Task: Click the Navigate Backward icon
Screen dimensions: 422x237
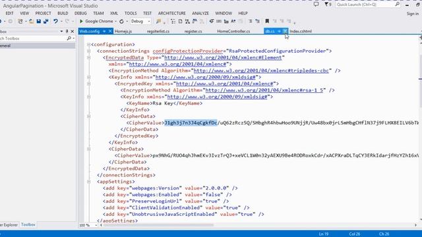Action: (1, 21)
